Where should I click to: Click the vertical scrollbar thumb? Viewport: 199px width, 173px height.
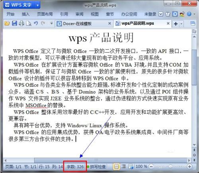(194, 67)
